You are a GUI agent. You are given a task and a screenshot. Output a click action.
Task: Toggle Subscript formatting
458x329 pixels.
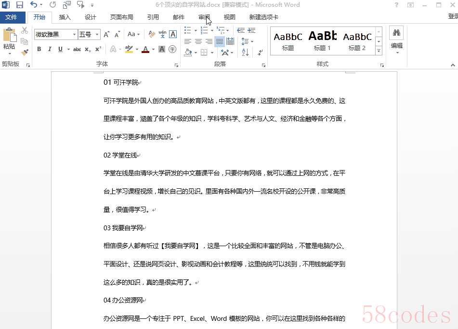point(88,50)
